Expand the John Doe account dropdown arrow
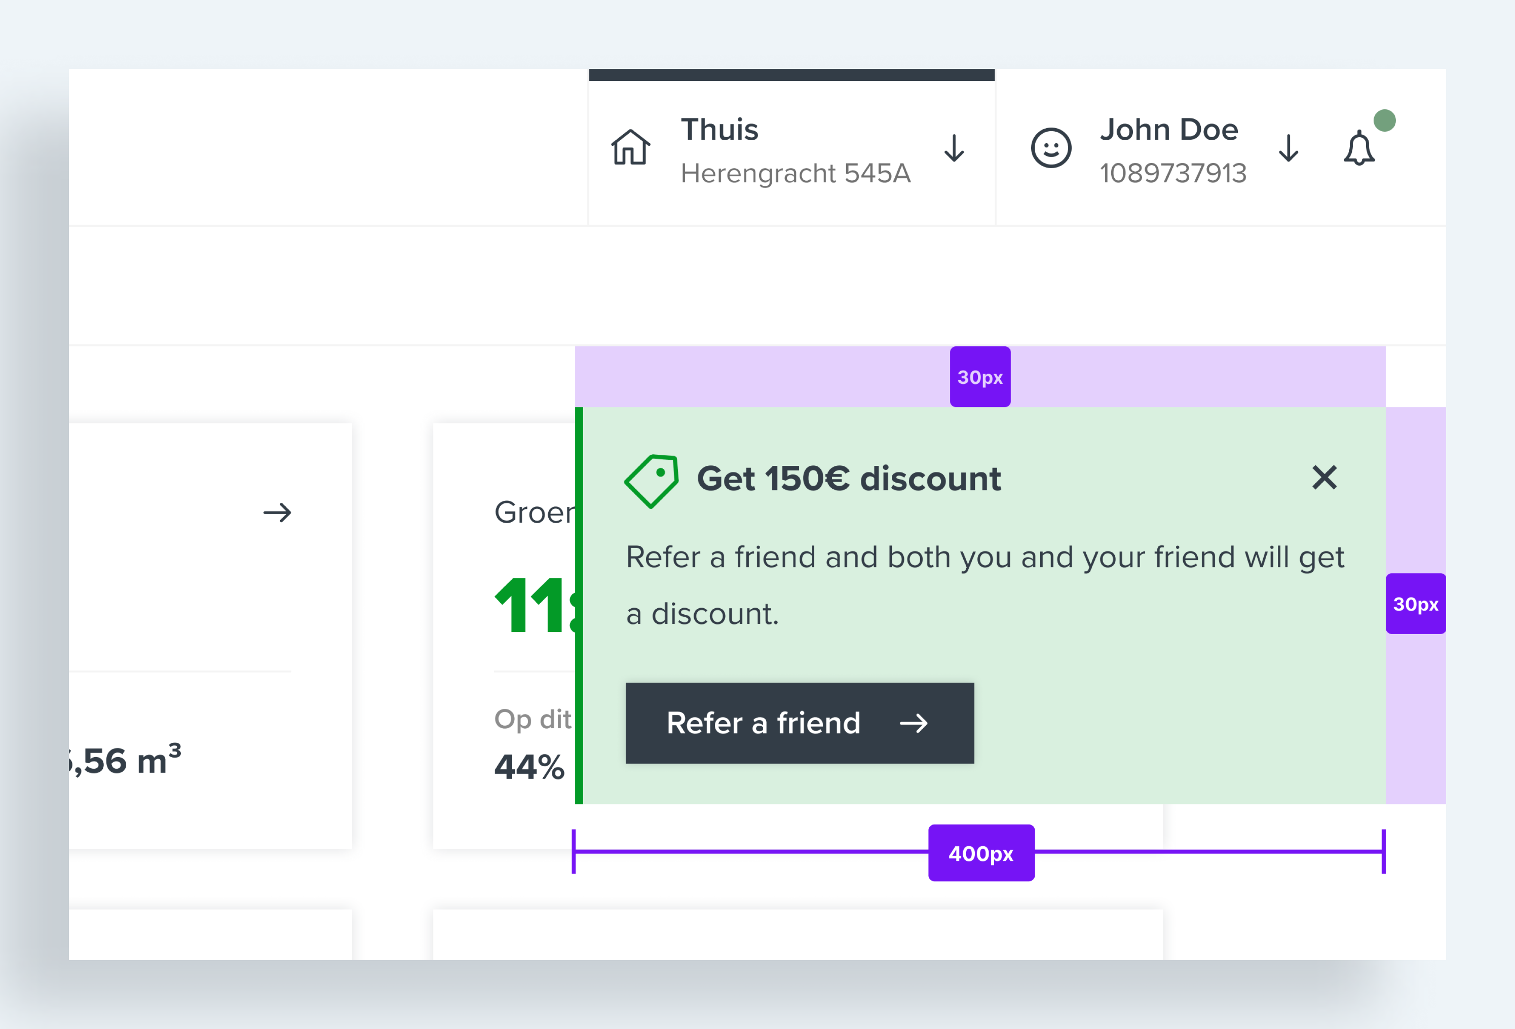 [x=1288, y=148]
